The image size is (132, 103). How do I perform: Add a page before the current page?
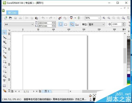12,91
